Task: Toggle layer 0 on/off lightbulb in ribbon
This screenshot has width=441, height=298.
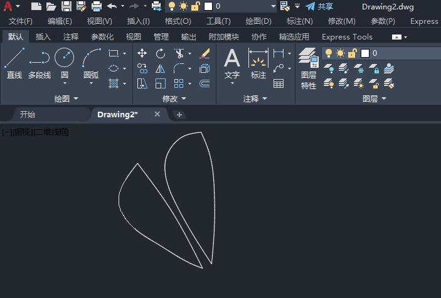Action: tap(328, 53)
